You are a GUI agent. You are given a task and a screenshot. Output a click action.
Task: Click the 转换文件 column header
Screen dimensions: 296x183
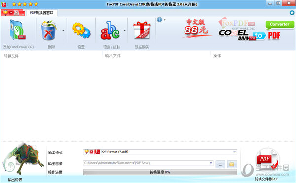(x=11, y=56)
